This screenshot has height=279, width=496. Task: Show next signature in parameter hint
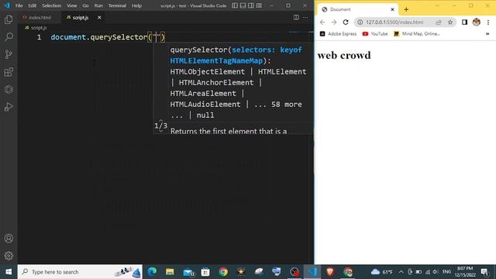click(160, 131)
